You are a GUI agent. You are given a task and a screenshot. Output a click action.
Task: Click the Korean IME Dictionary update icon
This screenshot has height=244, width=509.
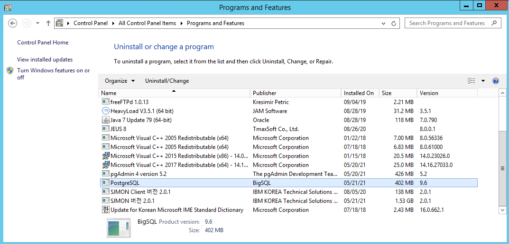click(106, 210)
